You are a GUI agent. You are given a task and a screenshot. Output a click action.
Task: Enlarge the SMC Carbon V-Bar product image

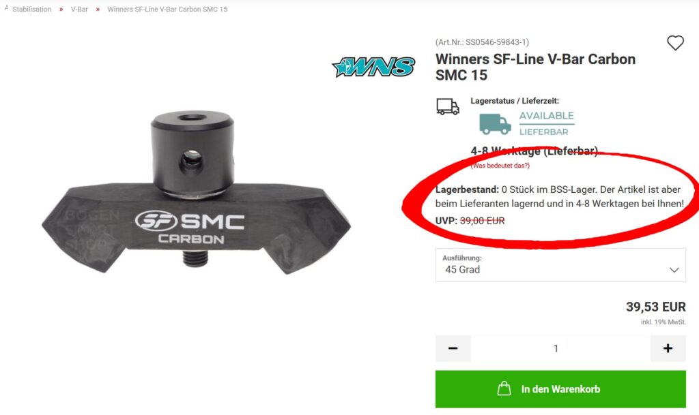click(196, 192)
